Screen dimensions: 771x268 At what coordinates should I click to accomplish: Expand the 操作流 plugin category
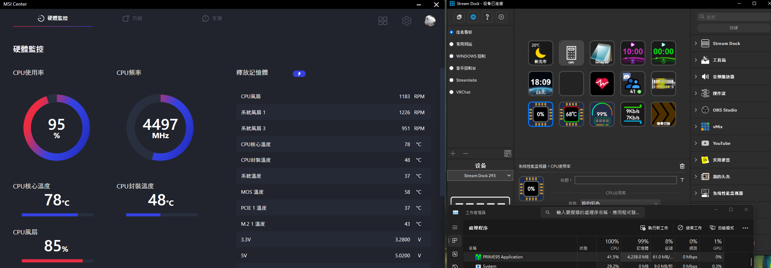pos(696,93)
